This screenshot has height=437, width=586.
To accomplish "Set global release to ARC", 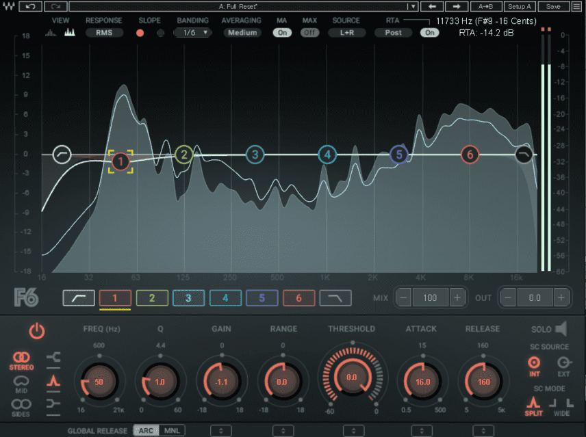I will tap(146, 431).
